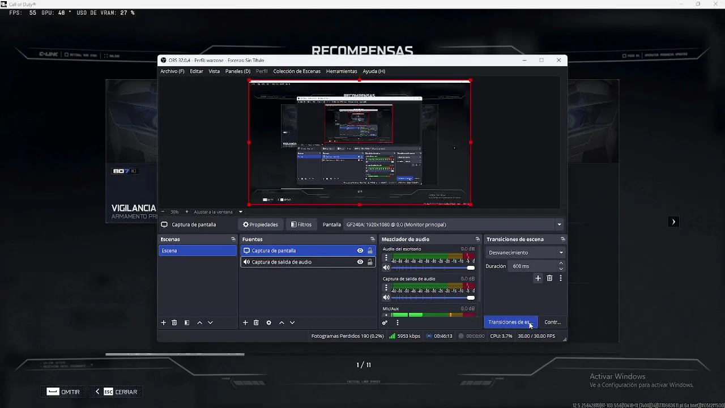Click Fotogramas Perdidos 190 status text
Screen dimensions: 725x408
pyautogui.click(x=347, y=336)
